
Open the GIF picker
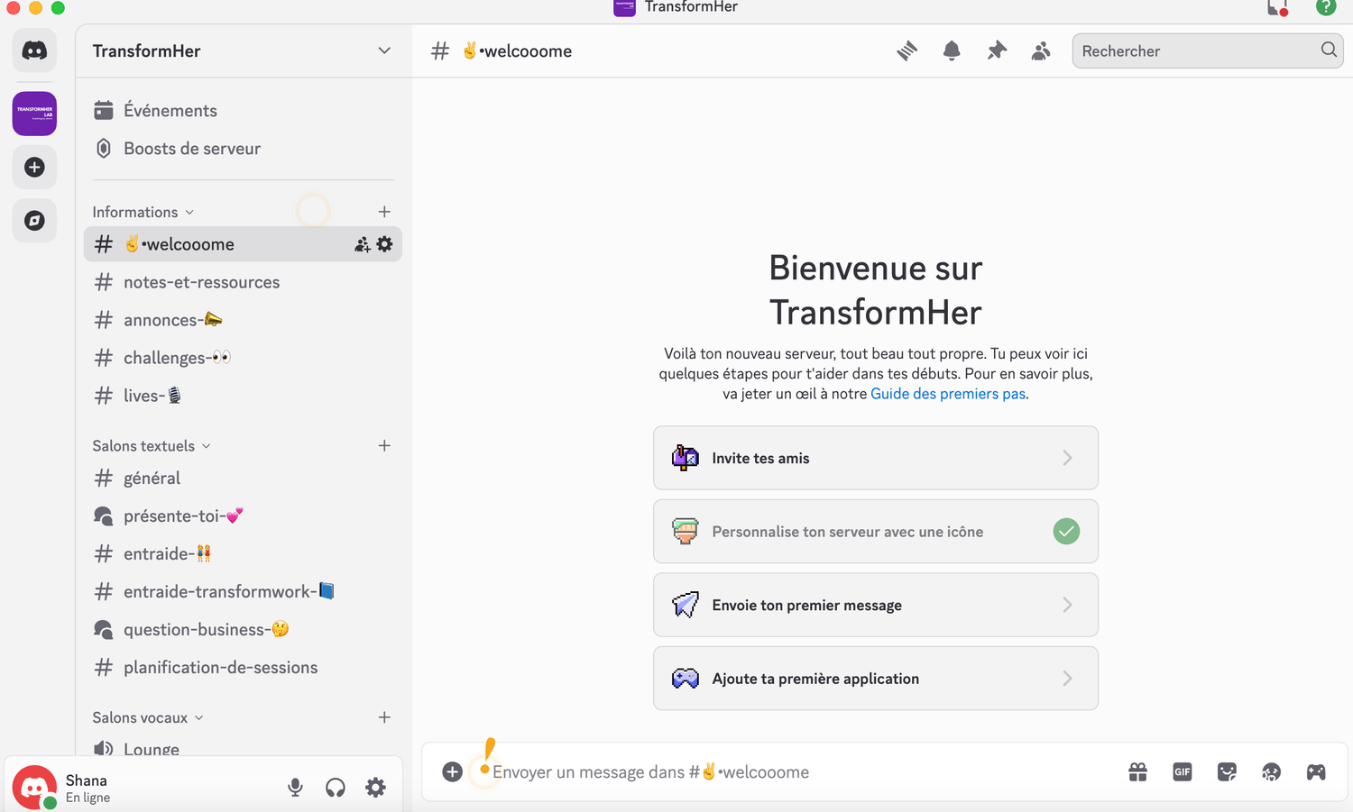(x=1183, y=771)
